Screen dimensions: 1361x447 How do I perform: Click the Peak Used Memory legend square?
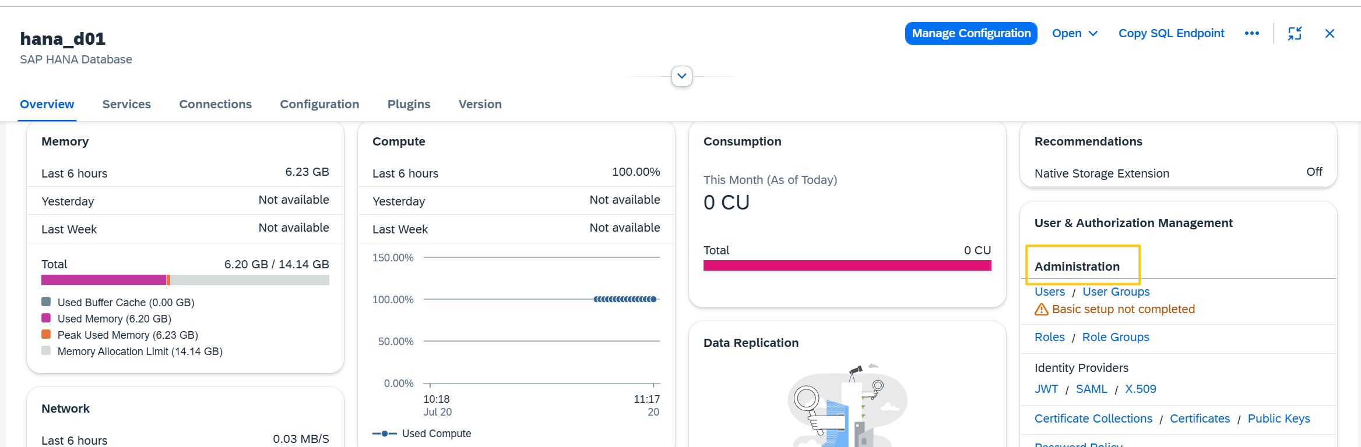[x=46, y=334]
